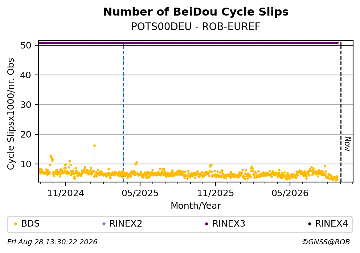The image size is (360, 253).
Task: Click the RINEX4 legend text
Action: pos(332,224)
